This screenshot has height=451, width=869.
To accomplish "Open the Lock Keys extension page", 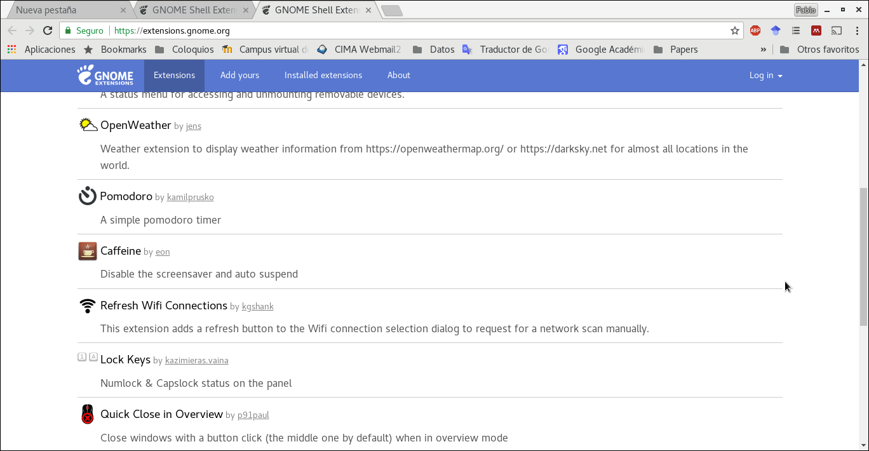I will coord(125,360).
